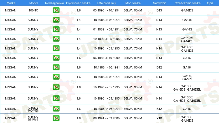Click fuel icon in SUNNY KOMBI B12 row
Image resolution: width=219 pixels, height=123 pixels.
coord(56,109)
